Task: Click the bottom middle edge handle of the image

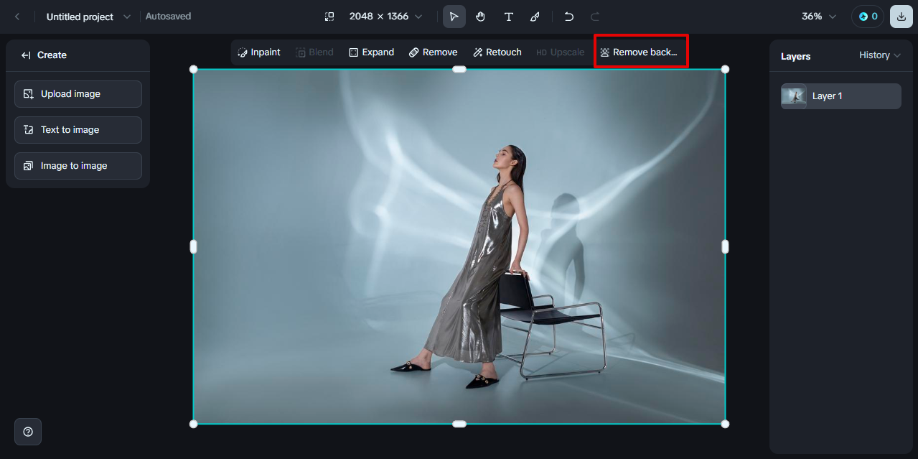Action: 459,424
